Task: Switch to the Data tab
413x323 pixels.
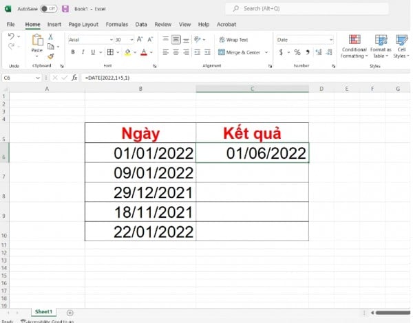Action: point(141,25)
